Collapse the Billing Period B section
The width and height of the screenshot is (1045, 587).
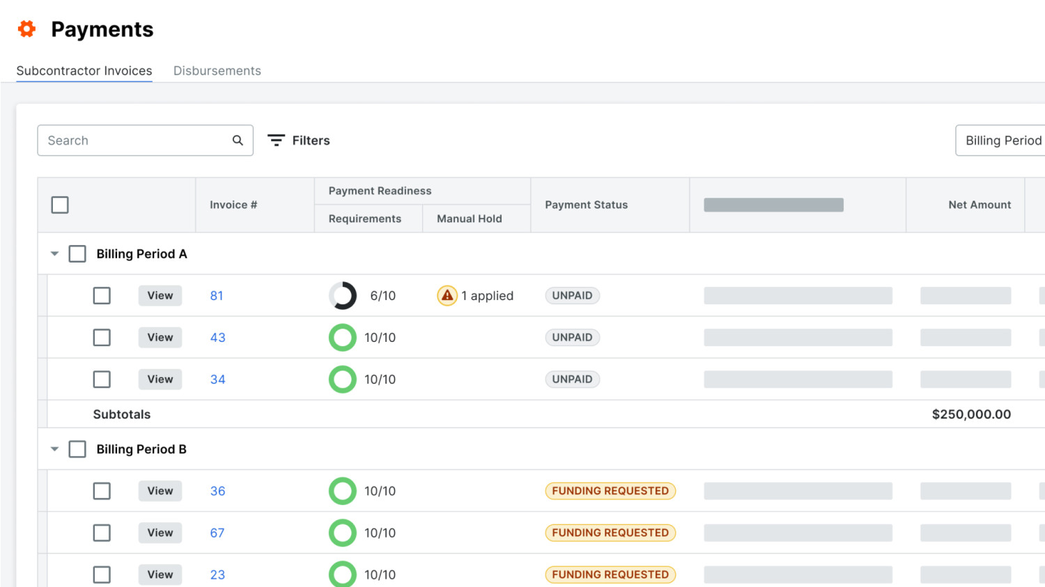click(54, 449)
